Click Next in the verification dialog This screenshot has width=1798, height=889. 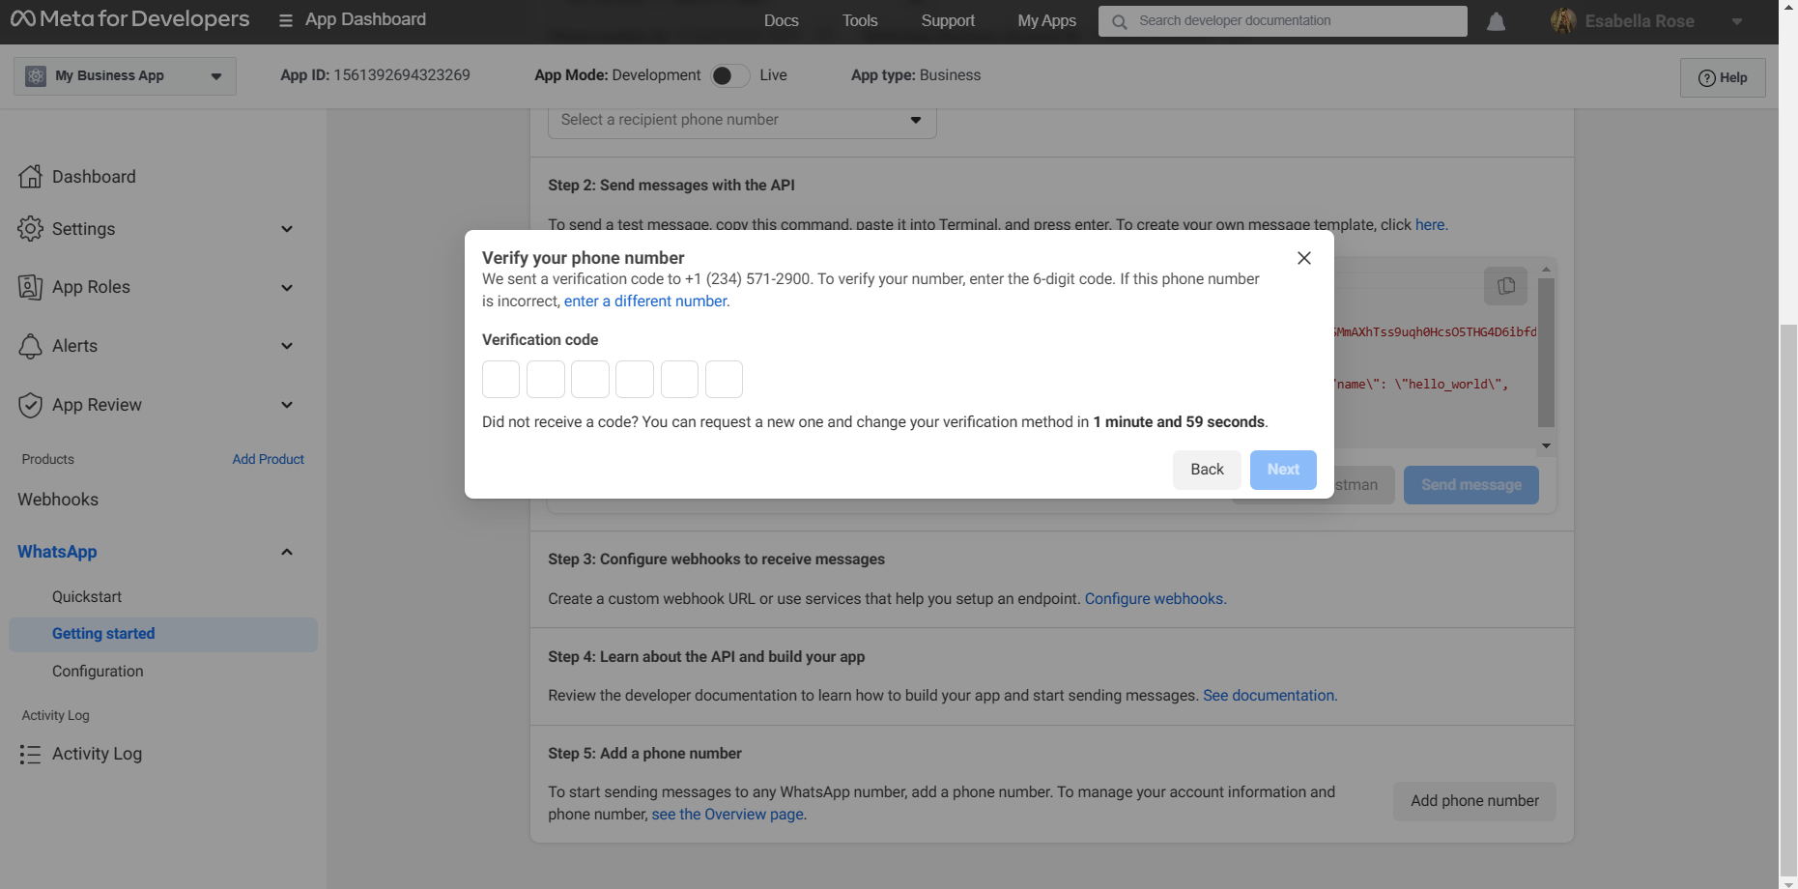[x=1283, y=470]
